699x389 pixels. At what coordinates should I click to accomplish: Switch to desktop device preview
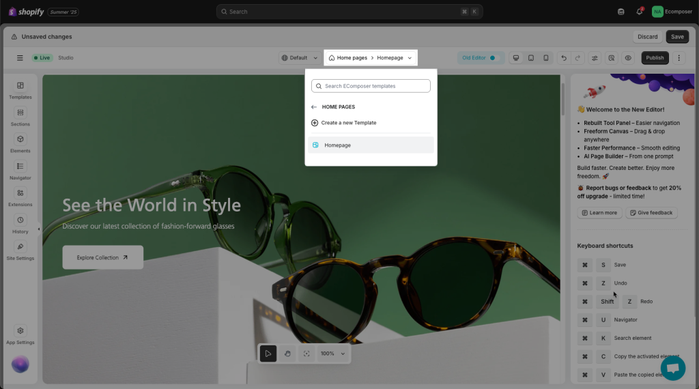pos(516,58)
